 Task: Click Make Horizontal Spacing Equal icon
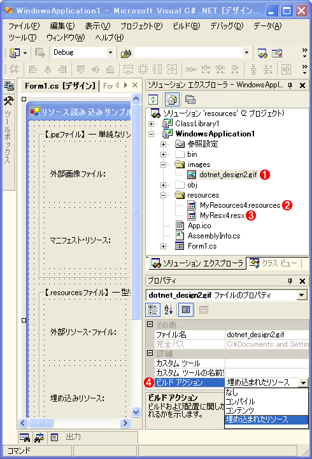click(190, 69)
